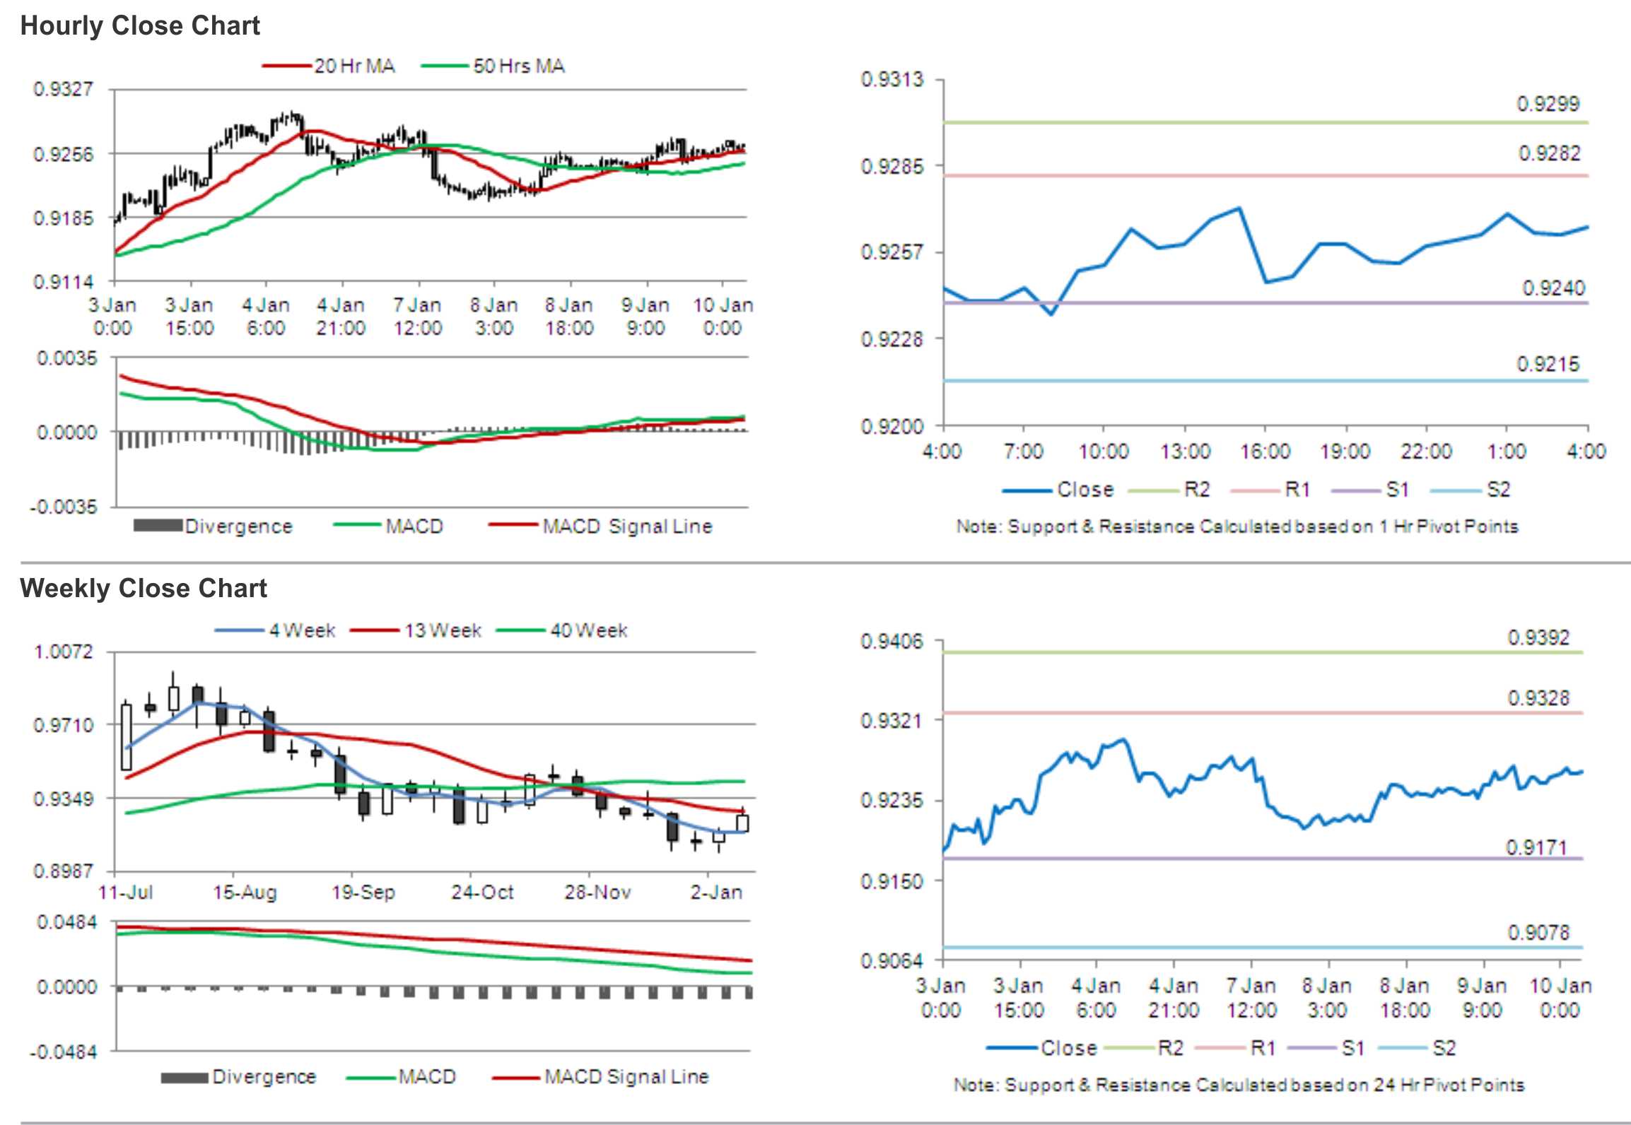Click the 0.9228 axis value
The height and width of the screenshot is (1125, 1631).
pyautogui.click(x=892, y=340)
